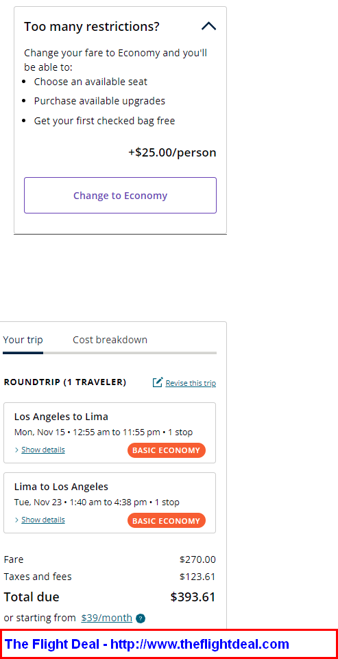
Task: Open the Revise this trip link
Action: [x=191, y=383]
